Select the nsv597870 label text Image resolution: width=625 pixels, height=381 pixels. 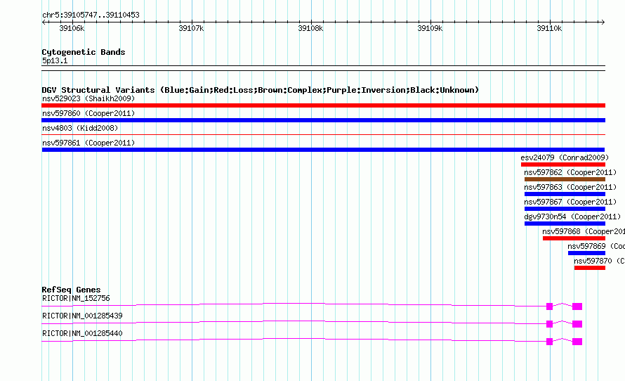600,261
